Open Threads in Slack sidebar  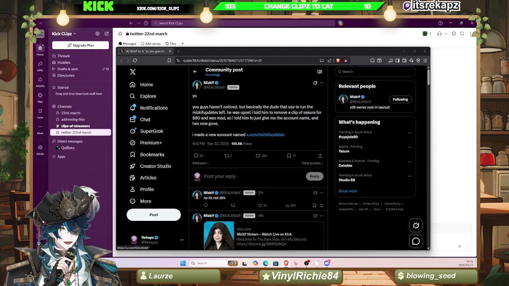tap(61, 56)
